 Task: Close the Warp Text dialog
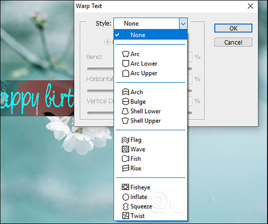coord(250,6)
